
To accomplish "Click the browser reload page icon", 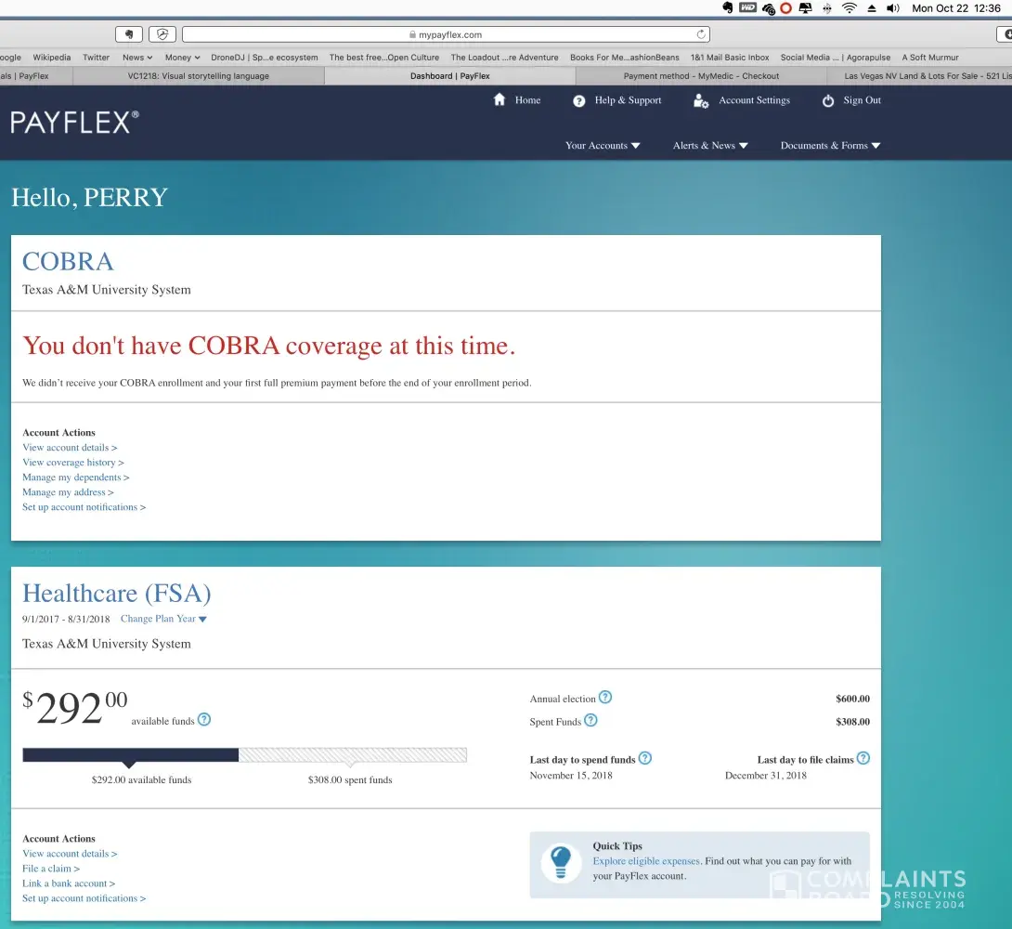I will (701, 34).
